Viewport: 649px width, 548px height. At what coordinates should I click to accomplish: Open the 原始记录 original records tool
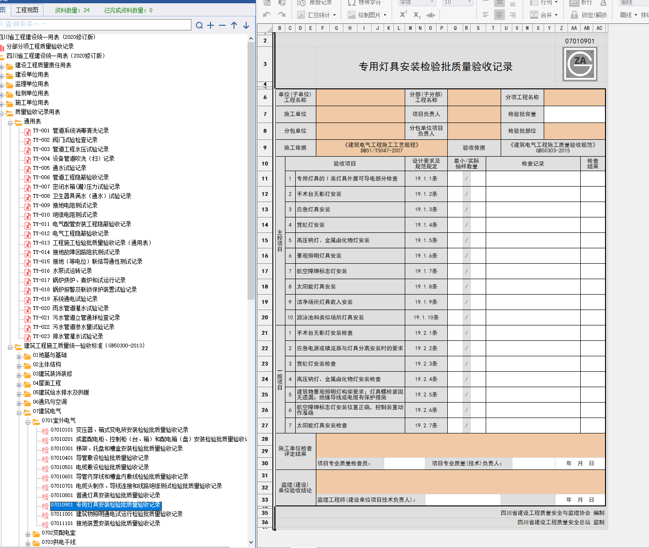314,2
